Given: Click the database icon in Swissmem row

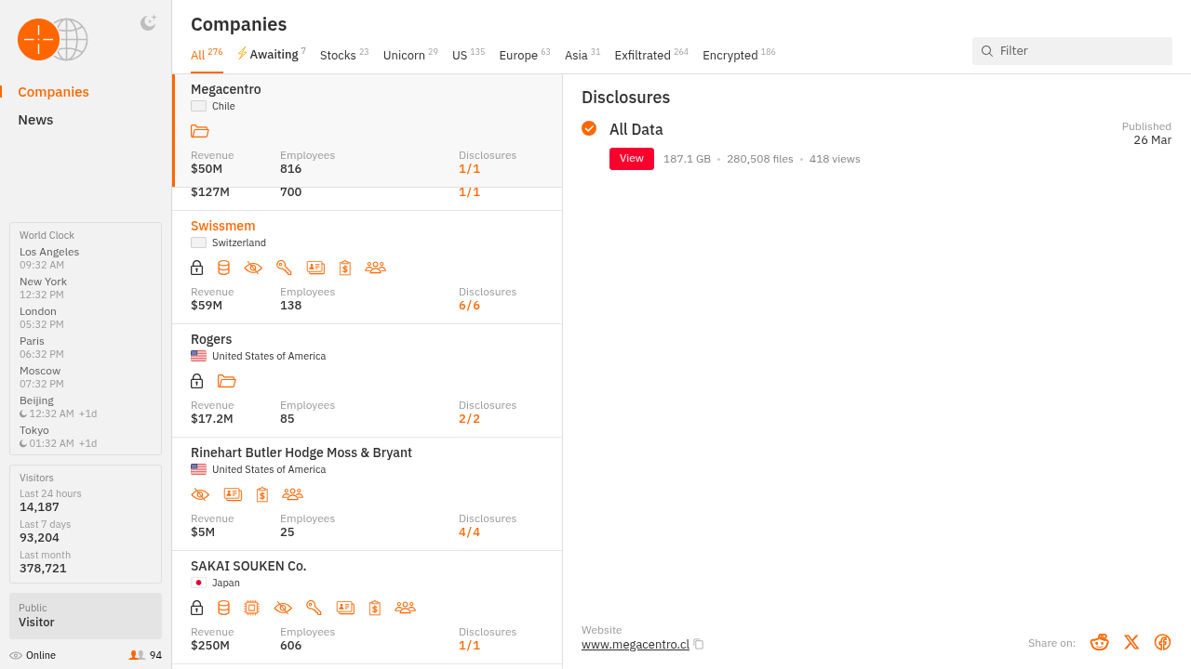Looking at the screenshot, I should point(223,268).
